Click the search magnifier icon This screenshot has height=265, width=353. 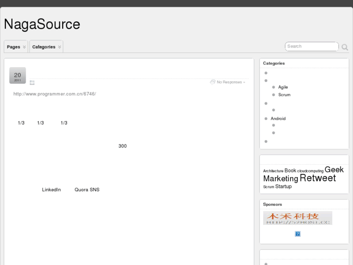(345, 47)
